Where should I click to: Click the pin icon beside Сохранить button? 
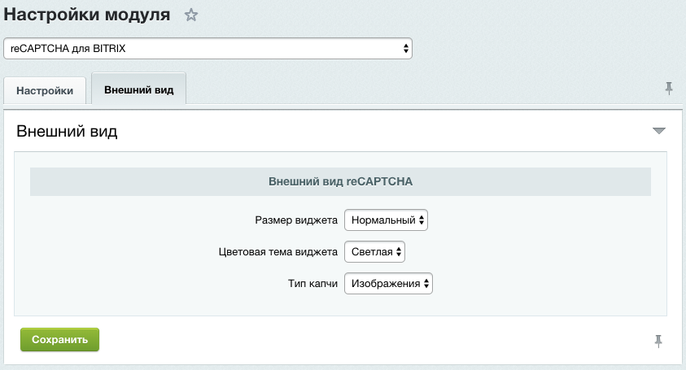coord(658,342)
